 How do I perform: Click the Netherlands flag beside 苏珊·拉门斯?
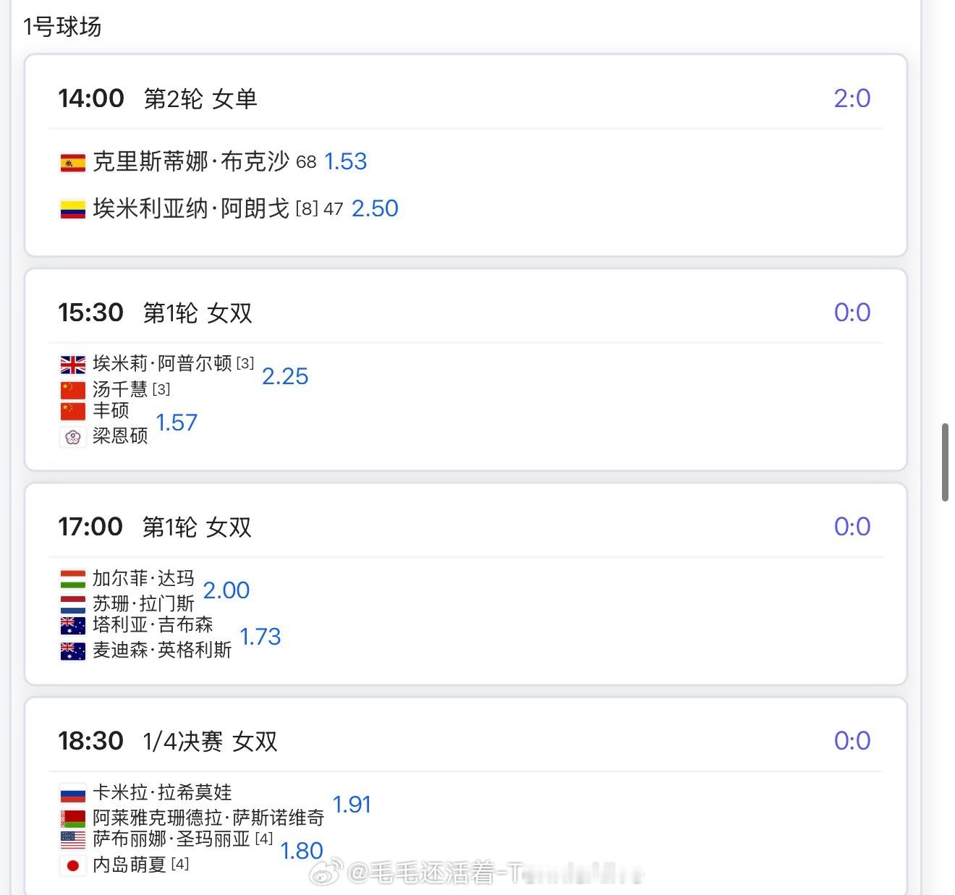(72, 604)
